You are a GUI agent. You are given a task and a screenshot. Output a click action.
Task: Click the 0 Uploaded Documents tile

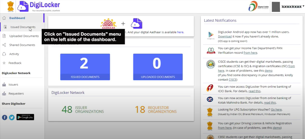point(158,67)
